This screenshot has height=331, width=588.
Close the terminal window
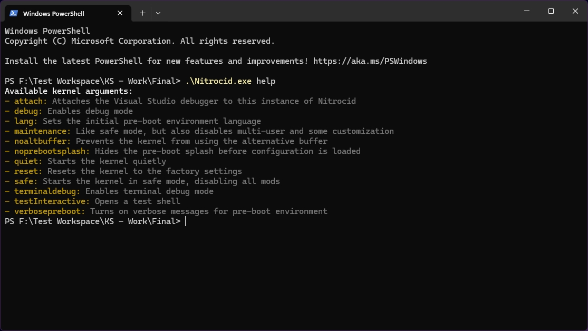tap(575, 12)
